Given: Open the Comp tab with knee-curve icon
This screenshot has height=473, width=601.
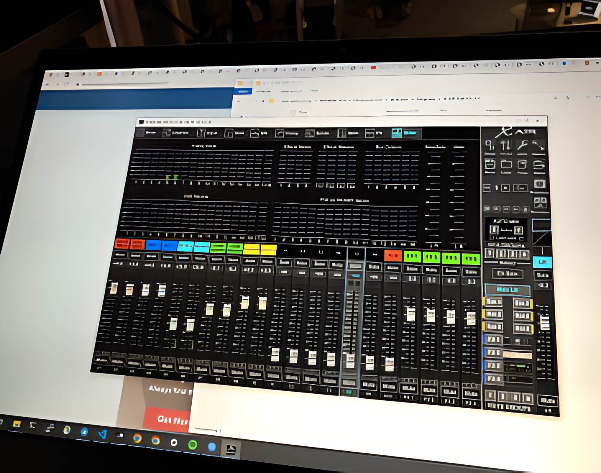Looking at the screenshot, I should pyautogui.click(x=288, y=133).
